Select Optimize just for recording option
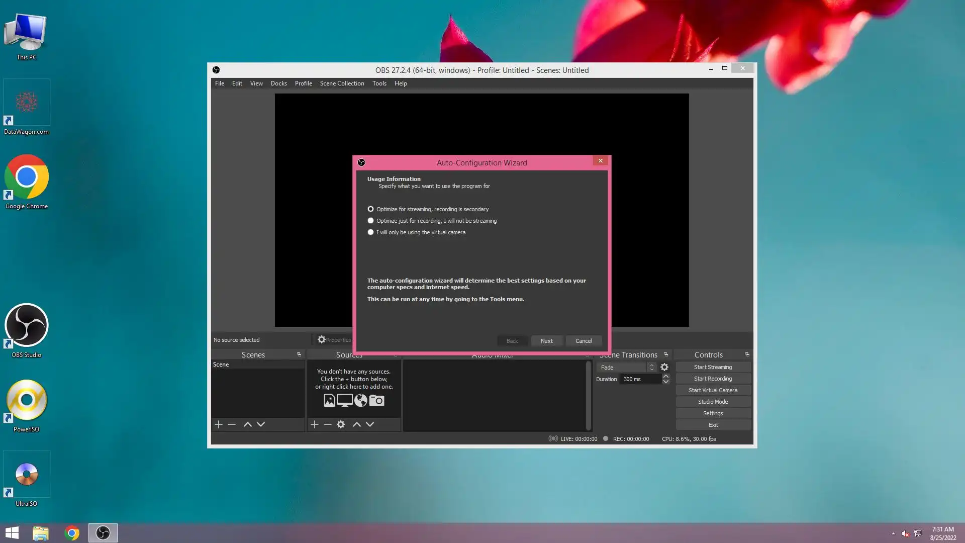The width and height of the screenshot is (965, 543). 371,221
